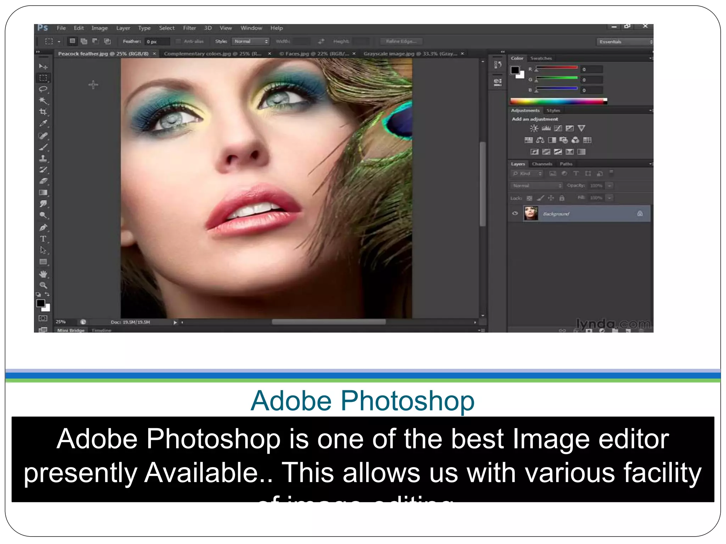Choose Add to selection mode

pos(84,41)
